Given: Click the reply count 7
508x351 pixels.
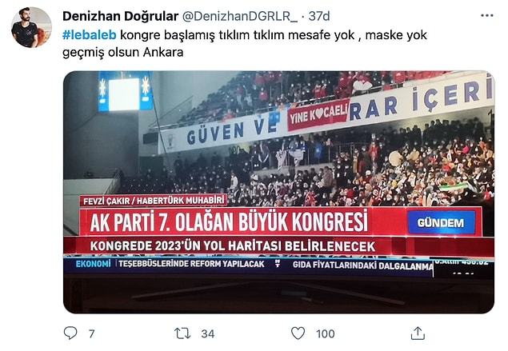Looking at the screenshot, I should 92,333.
